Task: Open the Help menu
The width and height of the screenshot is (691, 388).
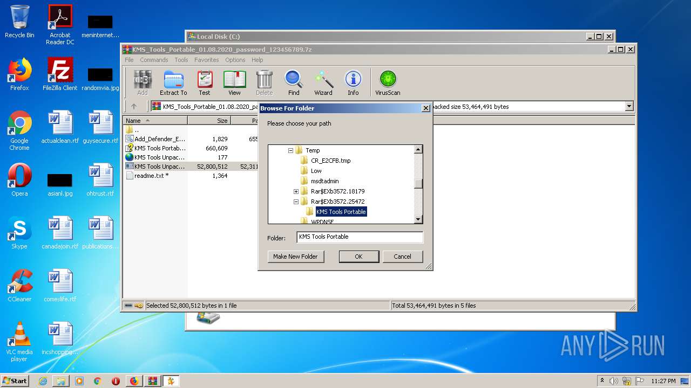Action: tap(258, 60)
